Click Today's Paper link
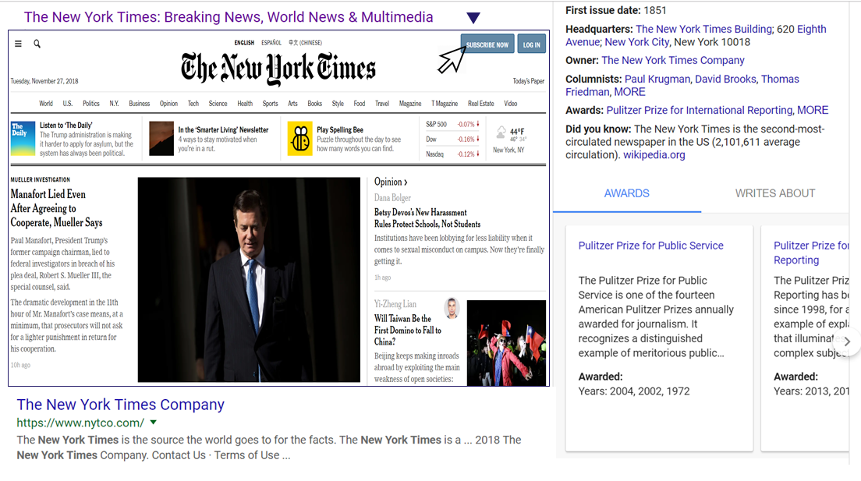The width and height of the screenshot is (861, 481). pos(528,81)
